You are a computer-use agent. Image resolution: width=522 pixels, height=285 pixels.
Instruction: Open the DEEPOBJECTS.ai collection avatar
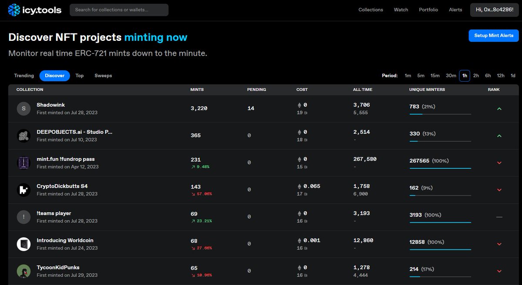point(23,136)
